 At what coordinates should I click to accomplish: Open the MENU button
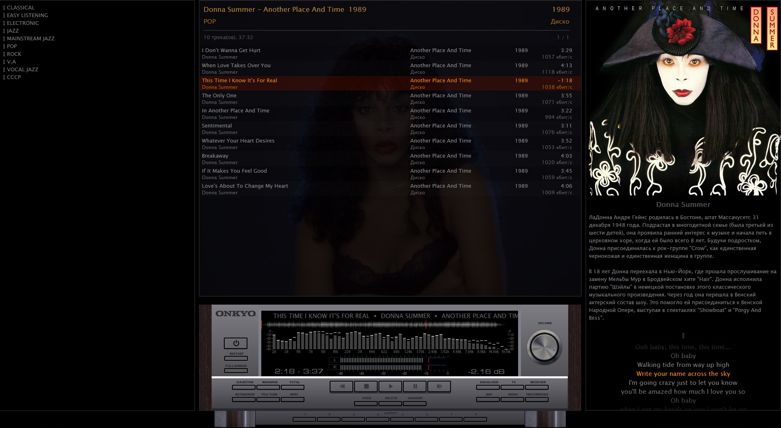coord(512,399)
